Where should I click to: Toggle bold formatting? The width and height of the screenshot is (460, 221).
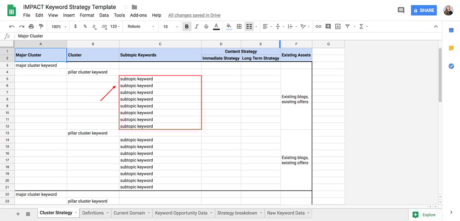pyautogui.click(x=187, y=27)
